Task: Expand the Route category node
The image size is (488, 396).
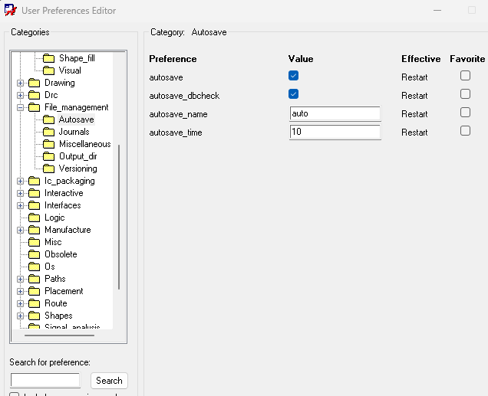Action: coord(20,303)
